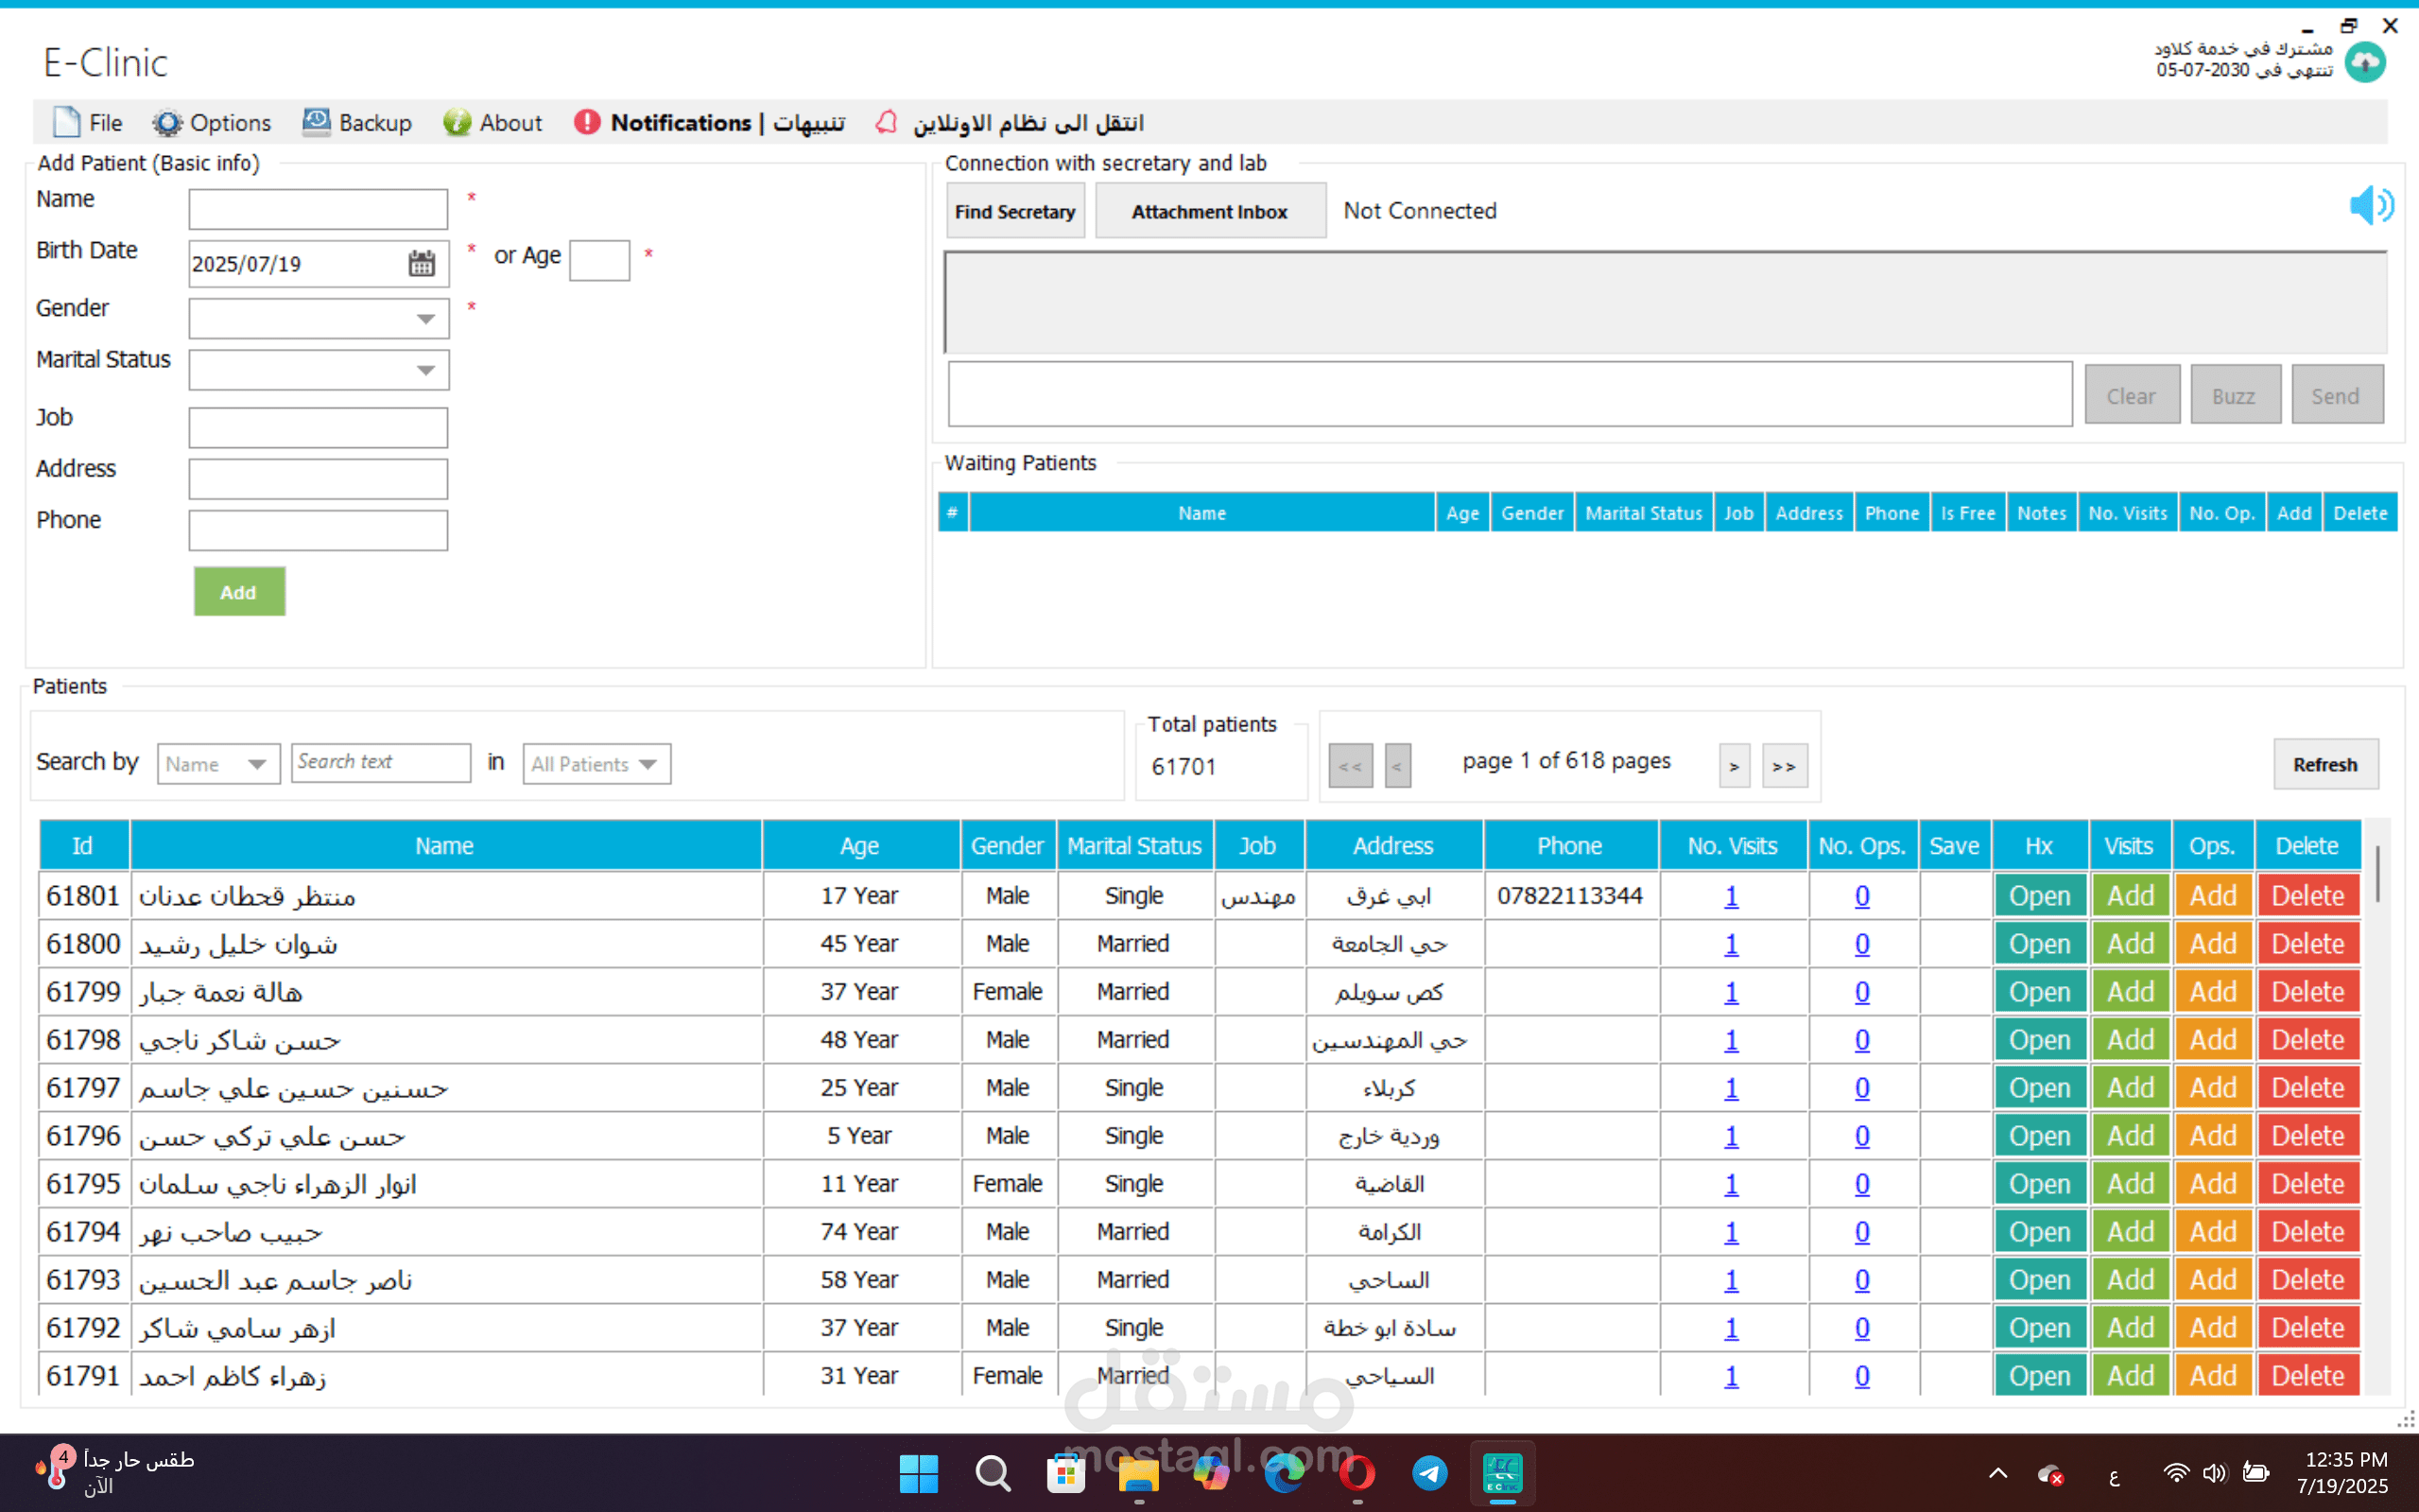Click No. Visits link for patient 61797
This screenshot has width=2419, height=1512.
(1731, 1088)
